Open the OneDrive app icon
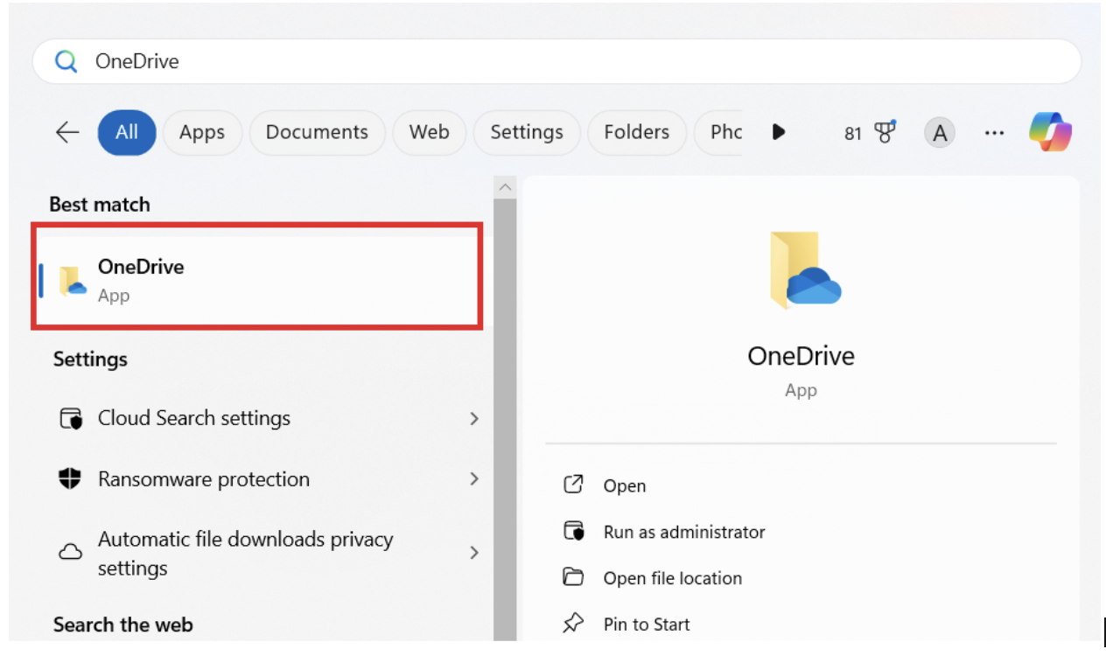Viewport: 1106px width, 656px height. pos(73,277)
